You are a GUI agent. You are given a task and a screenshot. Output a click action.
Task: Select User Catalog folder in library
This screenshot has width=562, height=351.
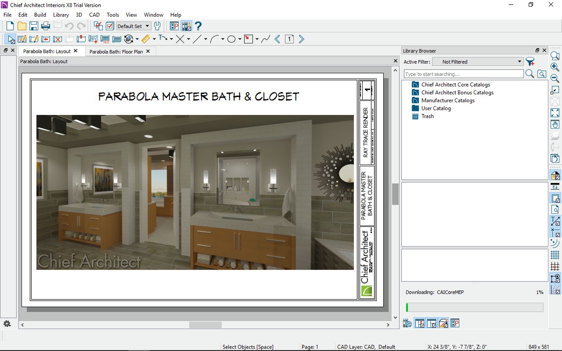[436, 108]
